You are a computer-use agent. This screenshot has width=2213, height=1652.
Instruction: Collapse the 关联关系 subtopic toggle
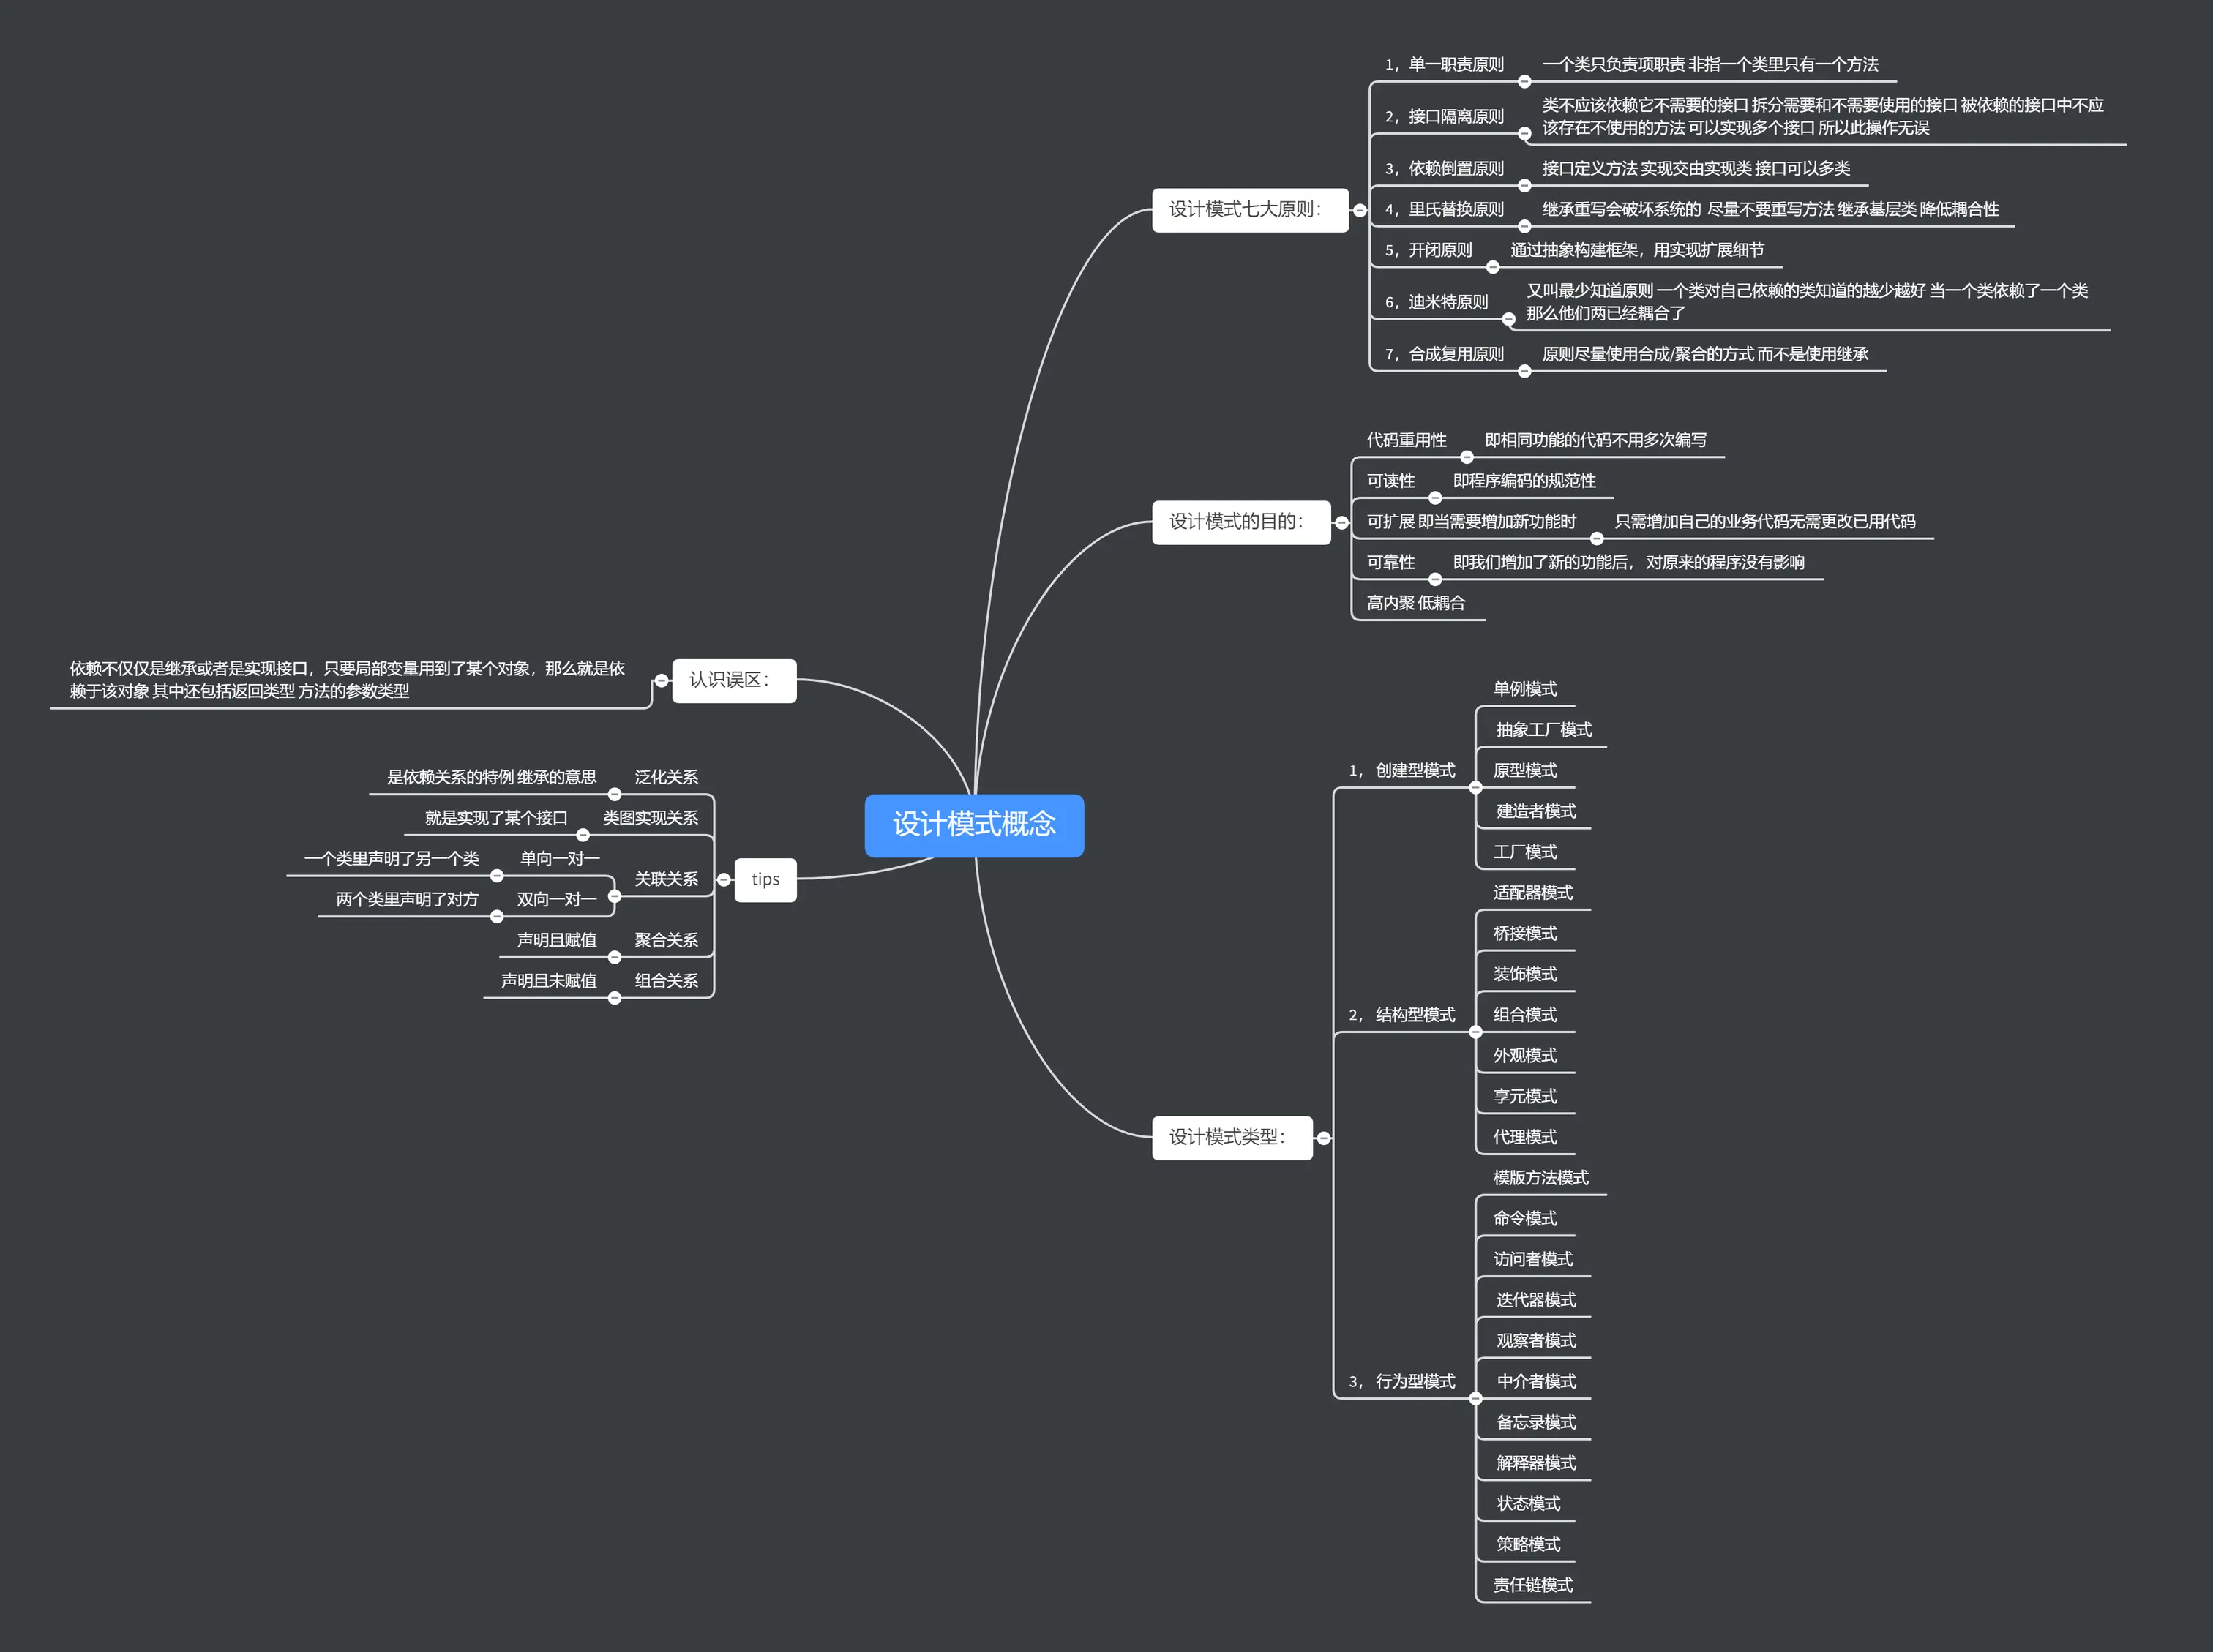click(x=615, y=897)
